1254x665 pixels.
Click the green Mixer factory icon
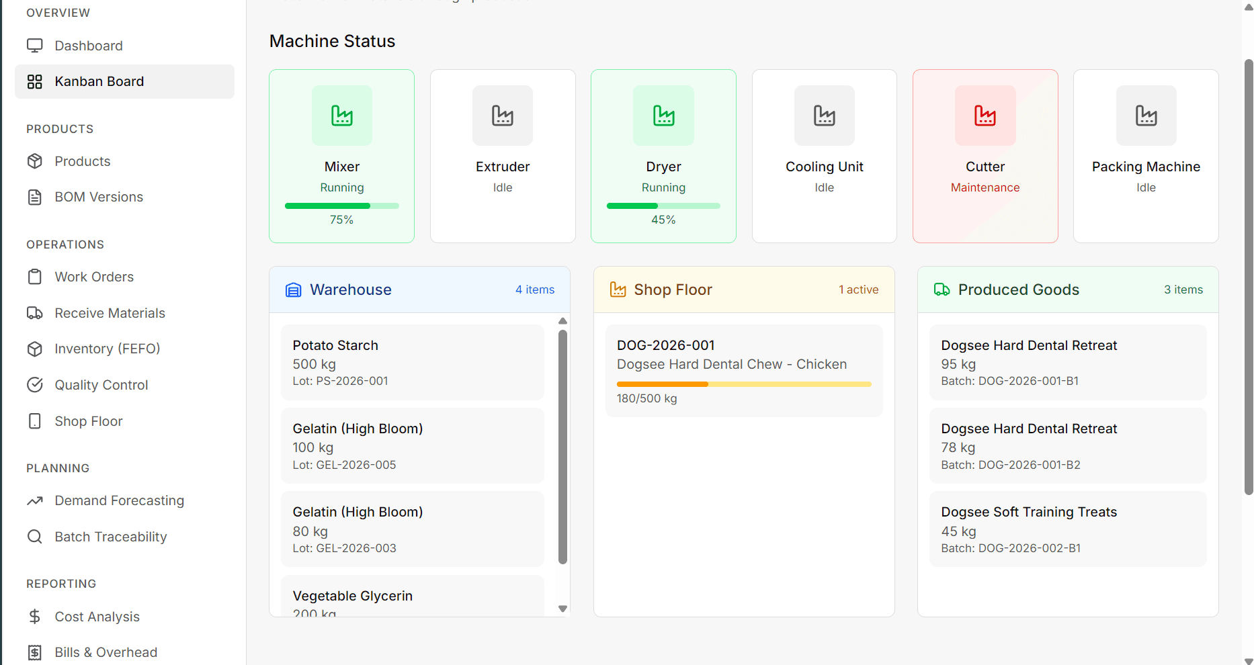pos(341,116)
